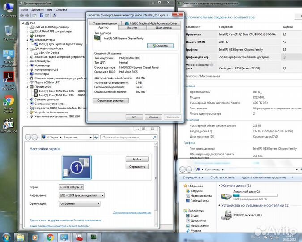Open Organize dropdown in Computer window
The width and height of the screenshot is (302, 242).
point(193,177)
